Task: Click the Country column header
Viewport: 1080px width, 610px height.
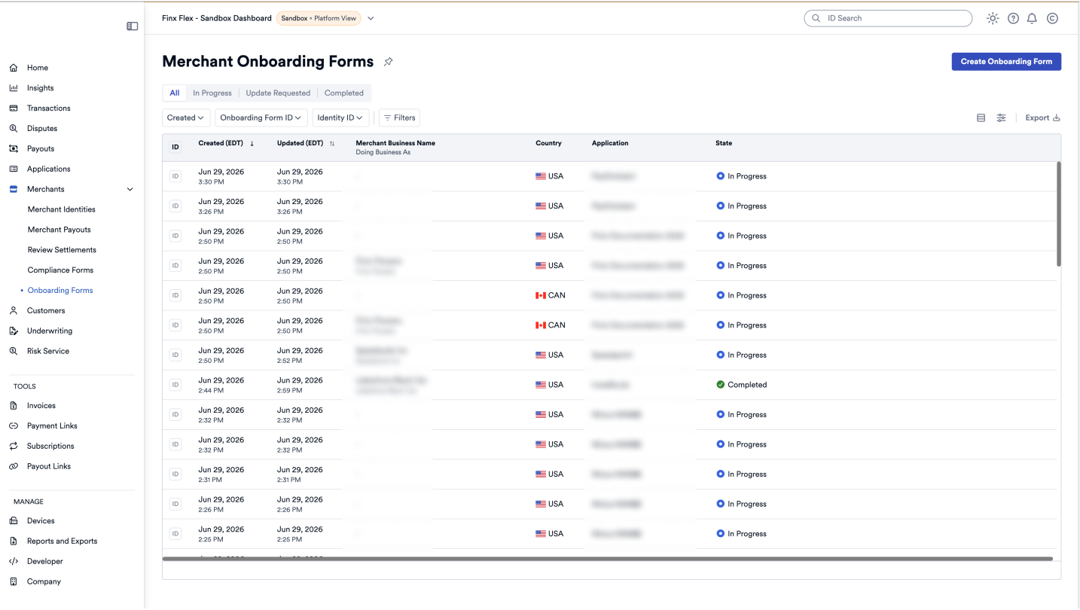Action: tap(548, 143)
